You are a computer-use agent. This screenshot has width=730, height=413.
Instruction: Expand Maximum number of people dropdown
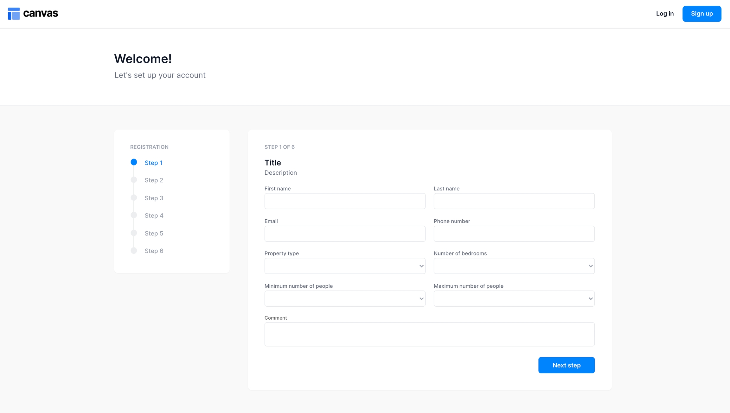click(514, 298)
